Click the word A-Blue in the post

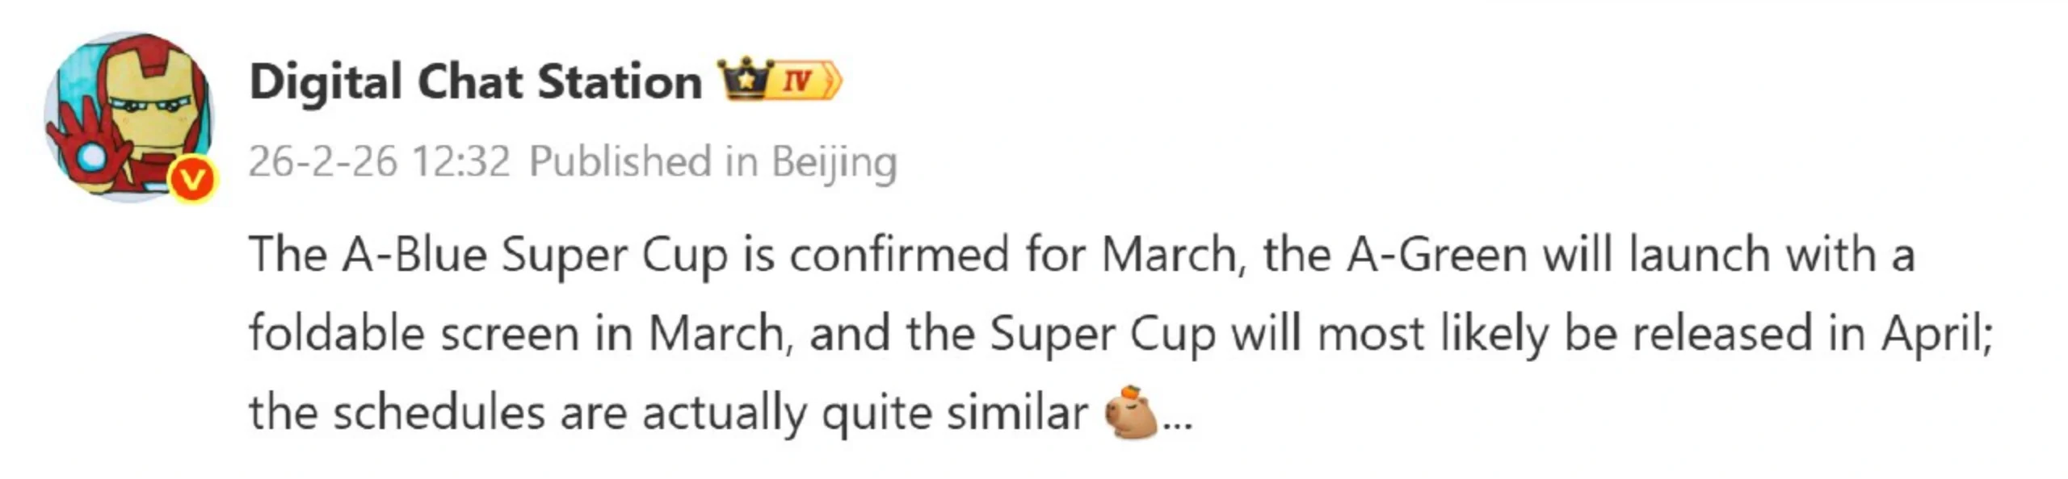pos(414,255)
